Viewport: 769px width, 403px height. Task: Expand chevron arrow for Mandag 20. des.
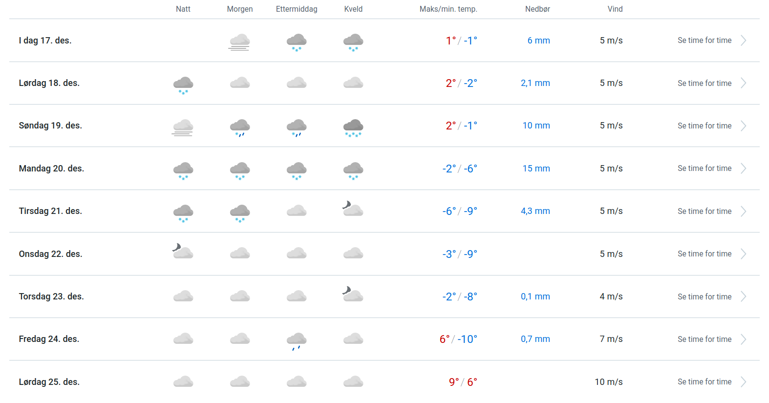pos(743,169)
